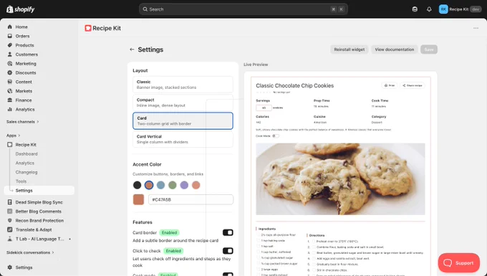487x276 pixels.
Task: Open Settings under Recipe Kit
Action: tap(39, 190)
